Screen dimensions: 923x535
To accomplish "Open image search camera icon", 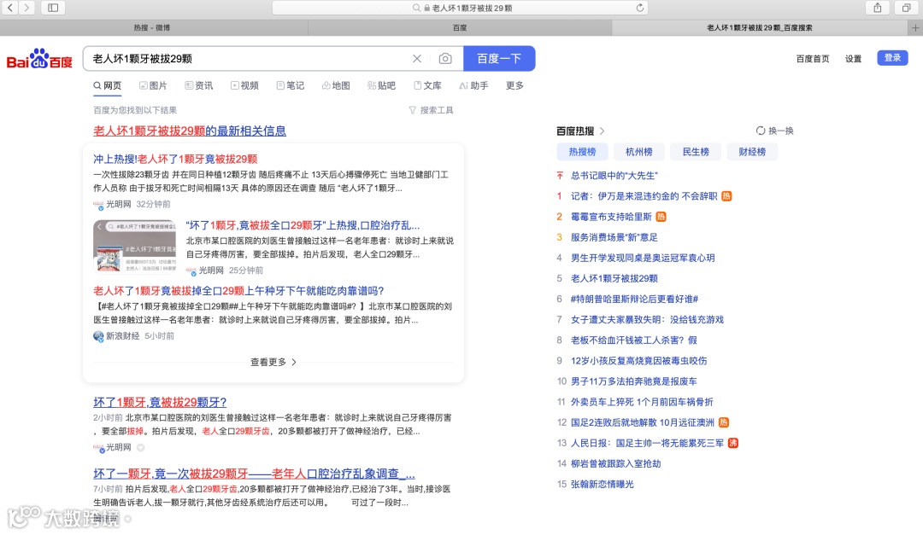I will (x=445, y=58).
